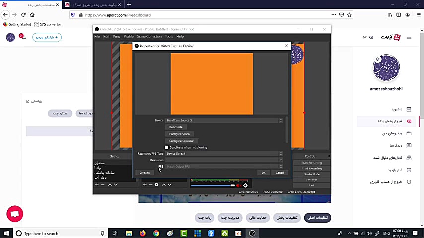Move source up in Sources toolbar
The height and width of the screenshot is (238, 424).
point(164,185)
